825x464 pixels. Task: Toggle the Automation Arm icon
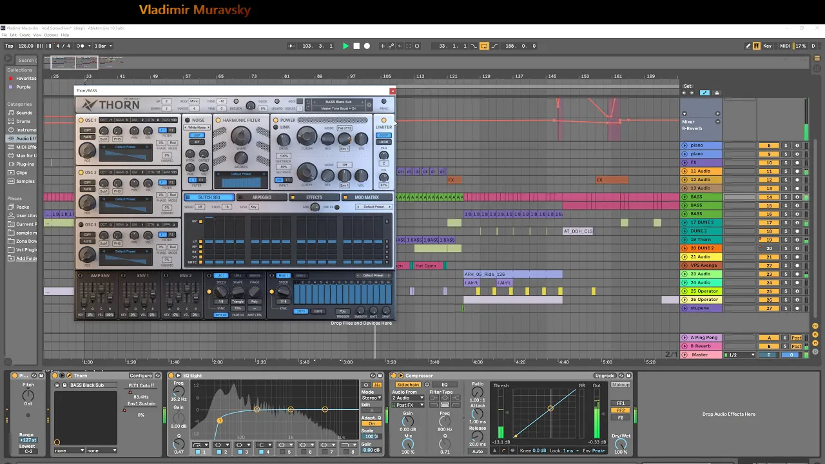(x=391, y=46)
